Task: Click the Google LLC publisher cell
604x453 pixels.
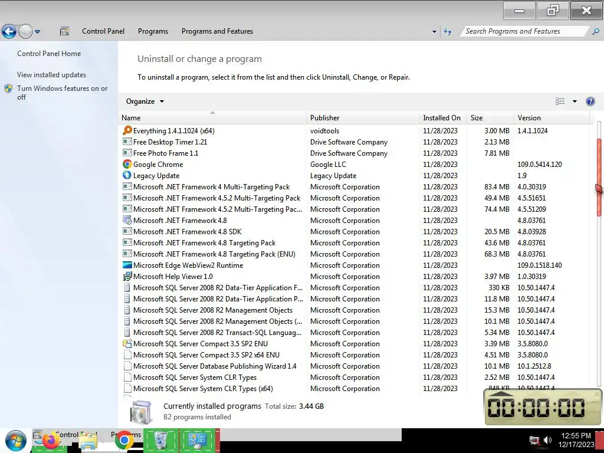Action: [328, 164]
